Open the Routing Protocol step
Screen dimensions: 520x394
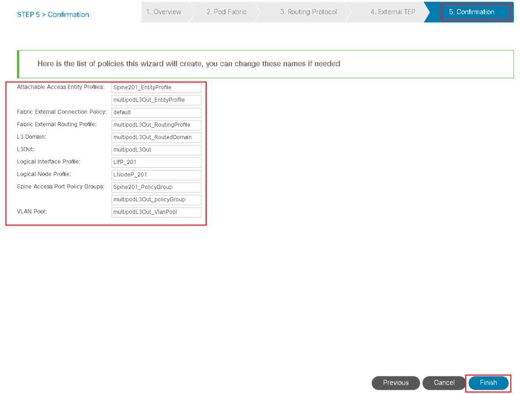click(308, 12)
